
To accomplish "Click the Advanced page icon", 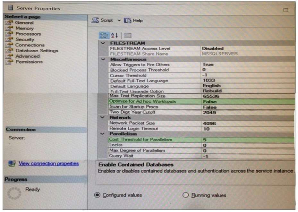I will pyautogui.click(x=9, y=56).
